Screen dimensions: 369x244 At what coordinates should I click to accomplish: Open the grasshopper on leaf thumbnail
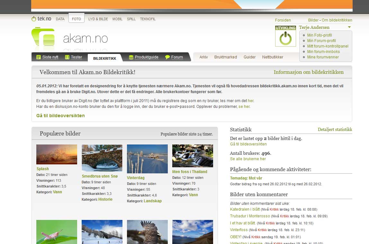[x=57, y=232]
